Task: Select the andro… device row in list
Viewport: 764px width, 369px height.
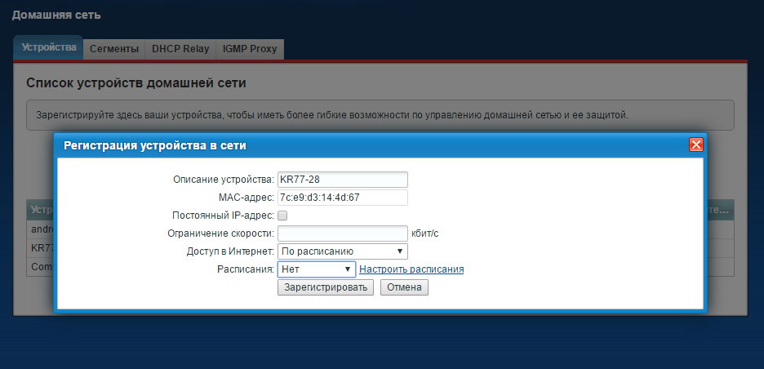Action: 41,229
